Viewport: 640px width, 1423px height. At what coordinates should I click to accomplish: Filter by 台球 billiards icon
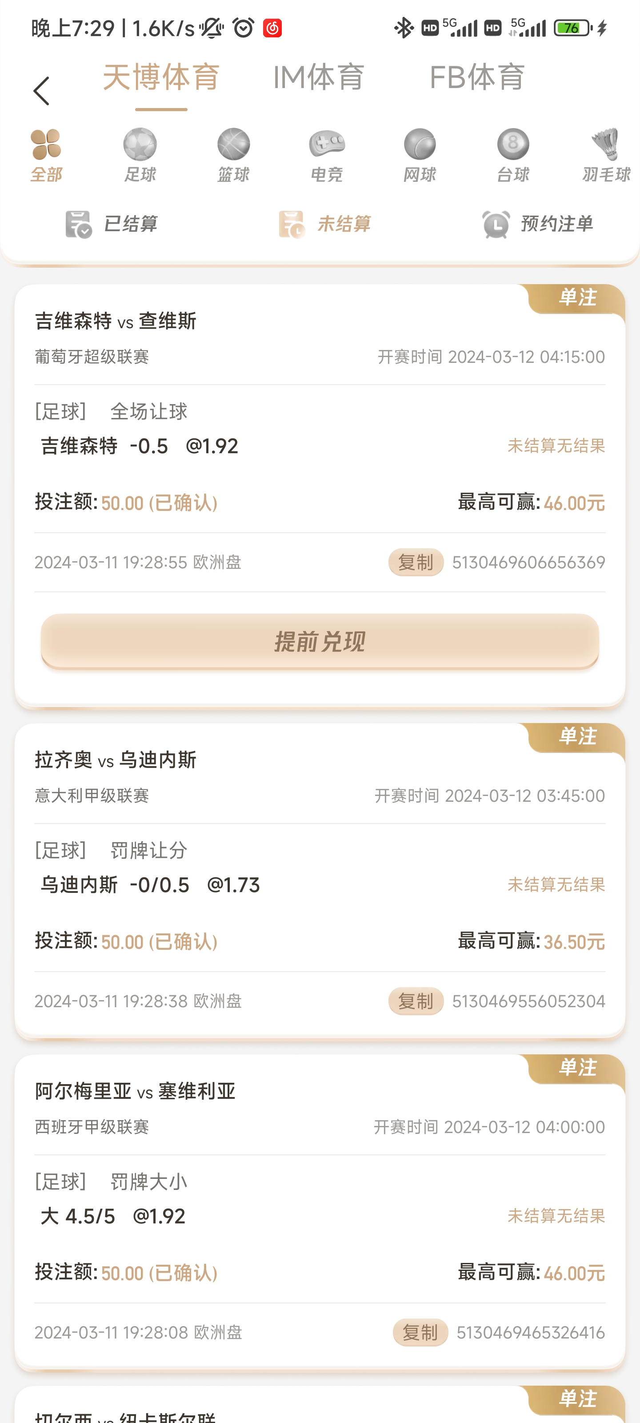pyautogui.click(x=513, y=145)
